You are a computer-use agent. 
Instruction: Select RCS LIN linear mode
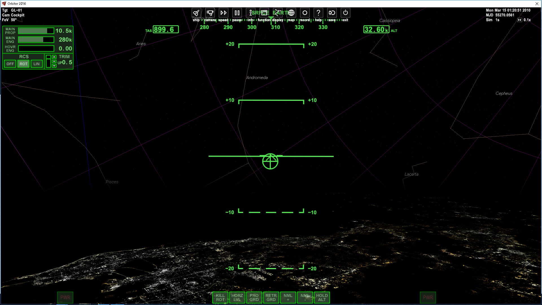click(x=37, y=64)
